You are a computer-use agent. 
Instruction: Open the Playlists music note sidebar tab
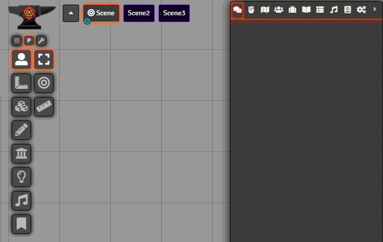[x=334, y=10]
